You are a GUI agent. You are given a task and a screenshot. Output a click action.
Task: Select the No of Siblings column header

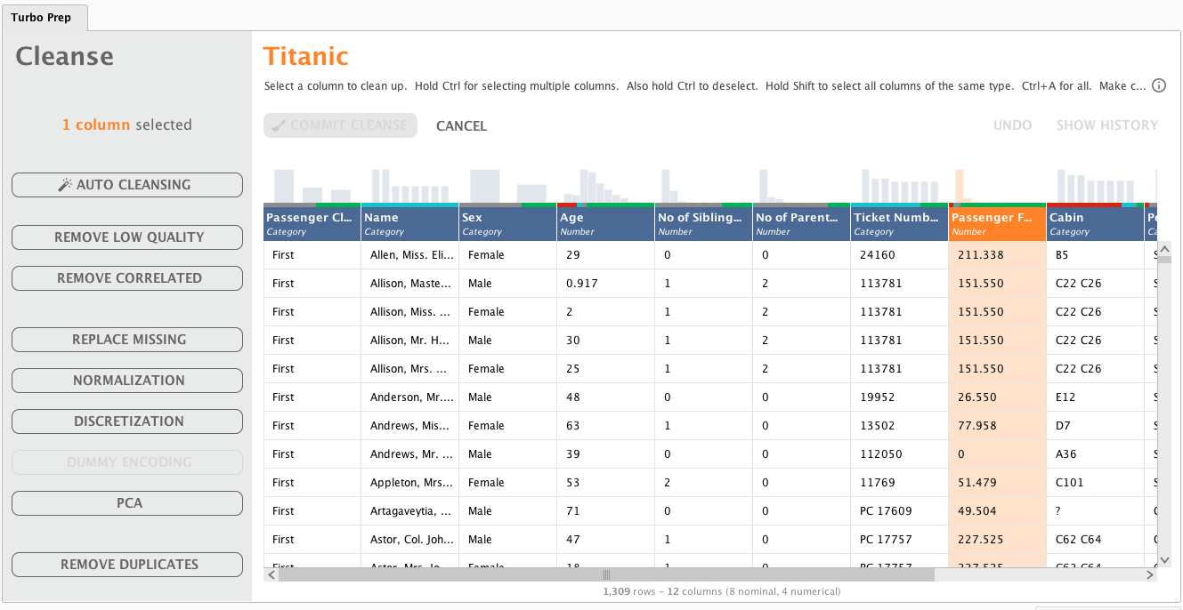(x=703, y=224)
